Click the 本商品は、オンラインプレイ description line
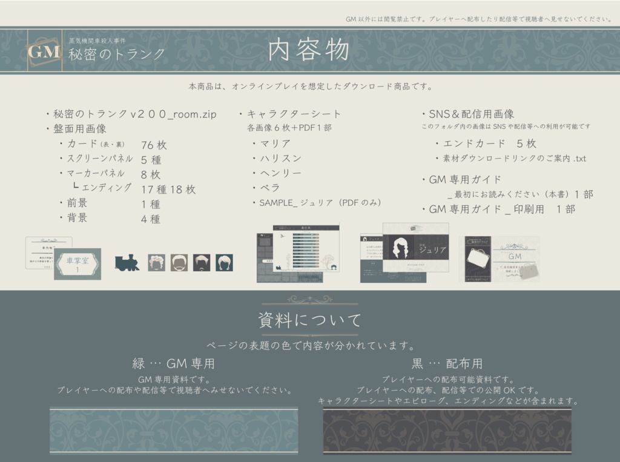The height and width of the screenshot is (462, 620). [x=311, y=86]
